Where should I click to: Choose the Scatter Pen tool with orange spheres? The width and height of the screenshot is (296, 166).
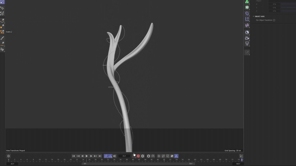point(2,32)
